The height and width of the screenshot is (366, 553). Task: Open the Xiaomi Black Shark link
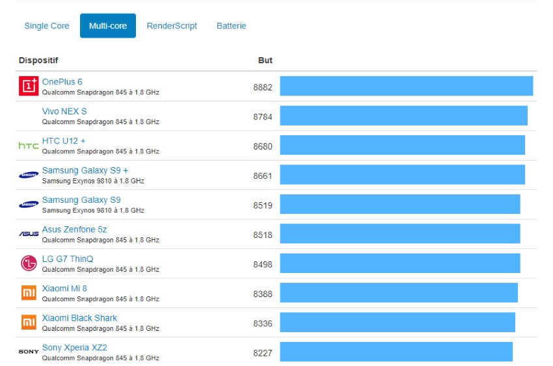tap(79, 318)
